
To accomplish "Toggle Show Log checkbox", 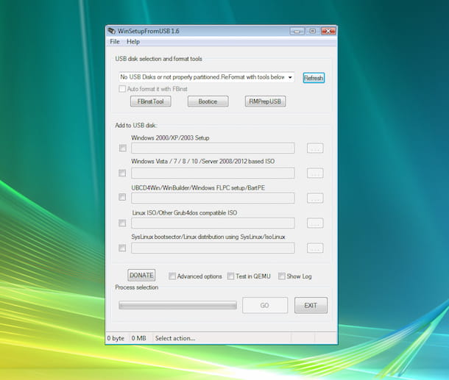I will click(x=282, y=276).
